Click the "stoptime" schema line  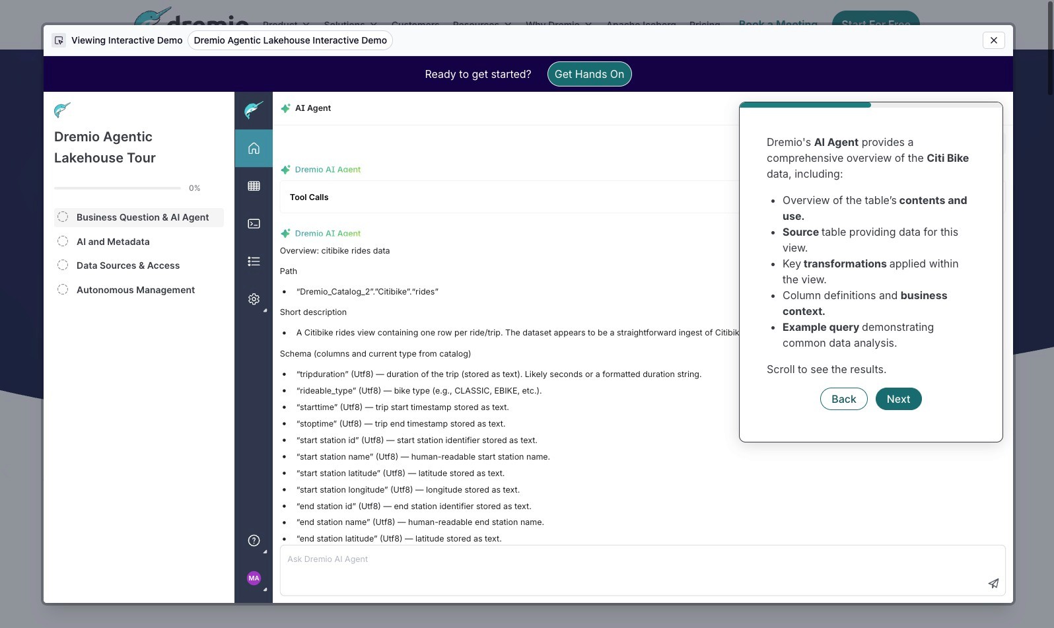tap(401, 424)
